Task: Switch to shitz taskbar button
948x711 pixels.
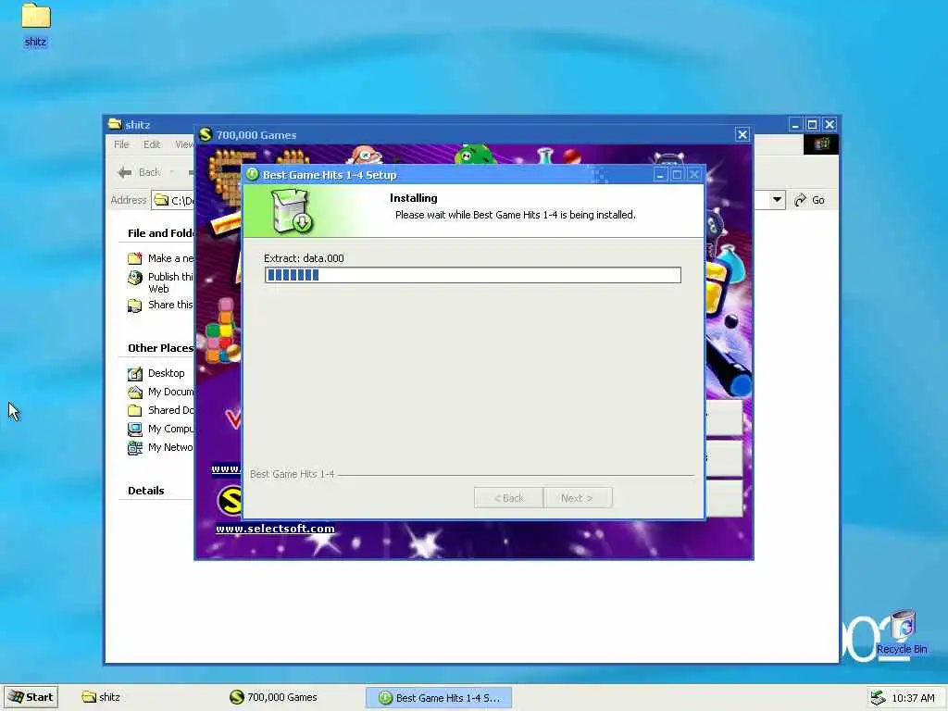Action: click(102, 697)
